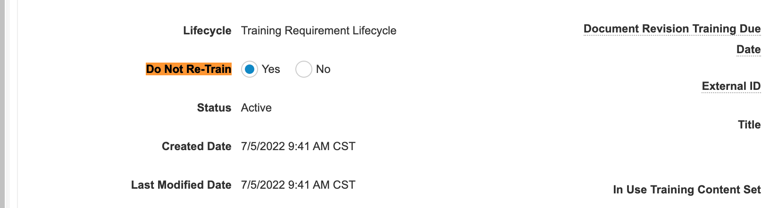Click the underlined "Date" label word
The width and height of the screenshot is (770, 208).
coord(748,49)
